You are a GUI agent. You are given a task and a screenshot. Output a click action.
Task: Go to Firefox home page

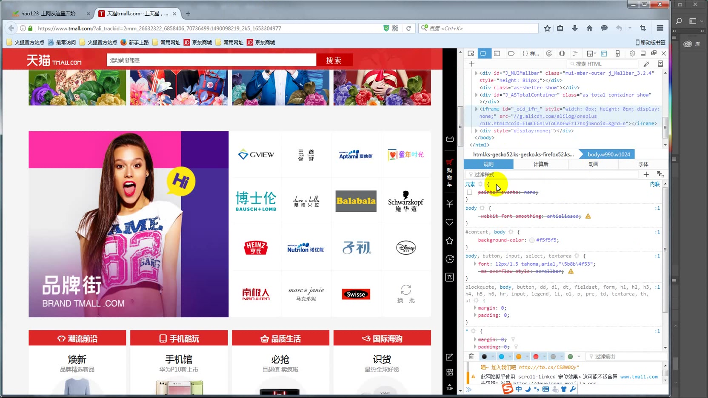pyautogui.click(x=589, y=28)
